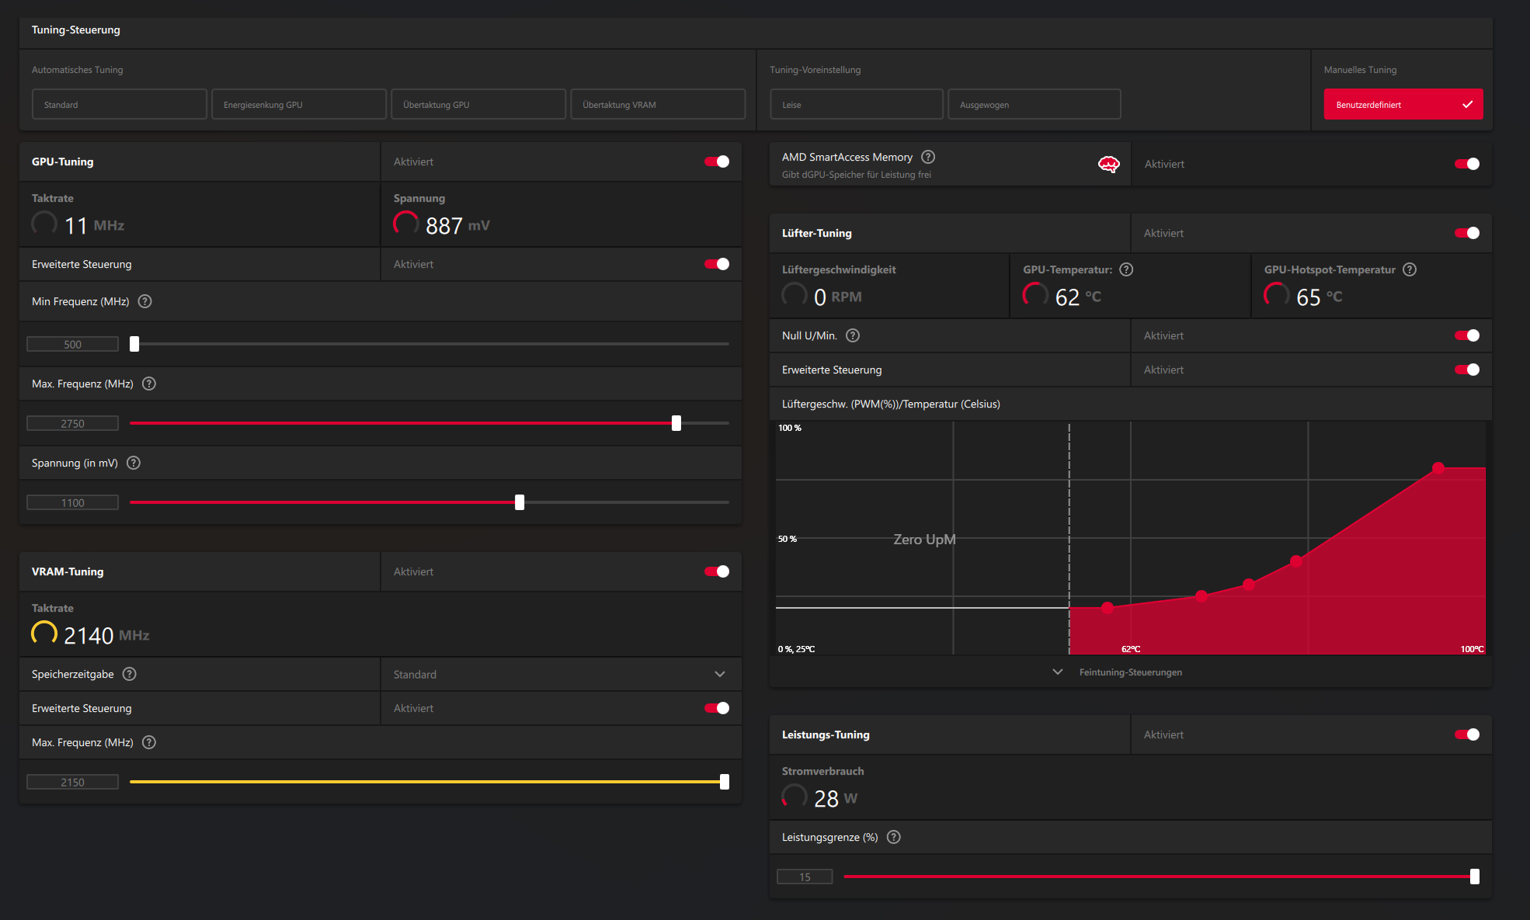Toggle VRAM-Tuning off

click(x=716, y=571)
